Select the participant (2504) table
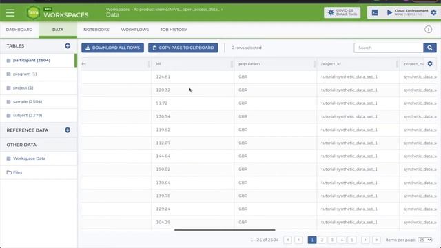Screen dimensions: 441x248 tap(39, 60)
